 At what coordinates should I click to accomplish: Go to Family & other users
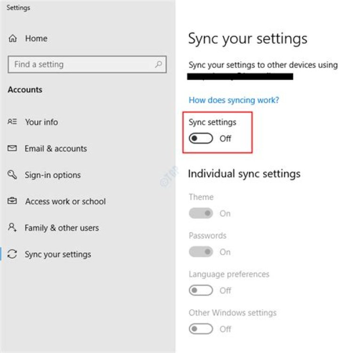point(62,228)
